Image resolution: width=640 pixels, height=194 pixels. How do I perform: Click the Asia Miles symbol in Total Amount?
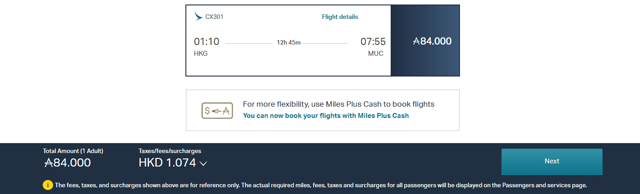tap(49, 162)
